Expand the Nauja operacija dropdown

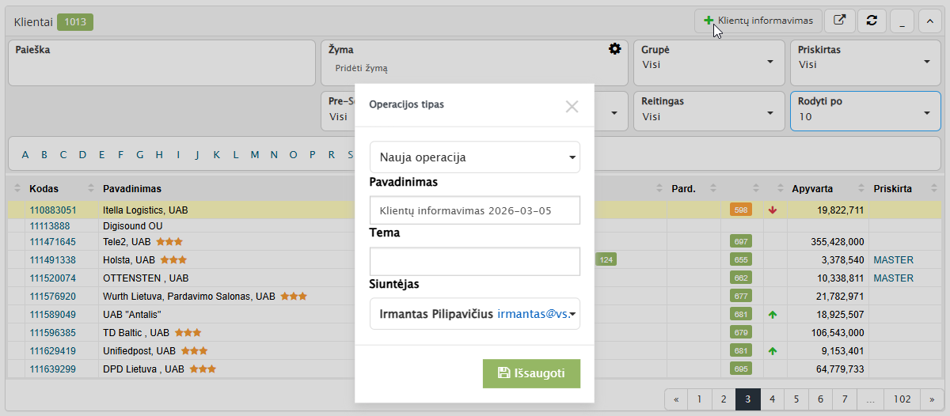[475, 157]
